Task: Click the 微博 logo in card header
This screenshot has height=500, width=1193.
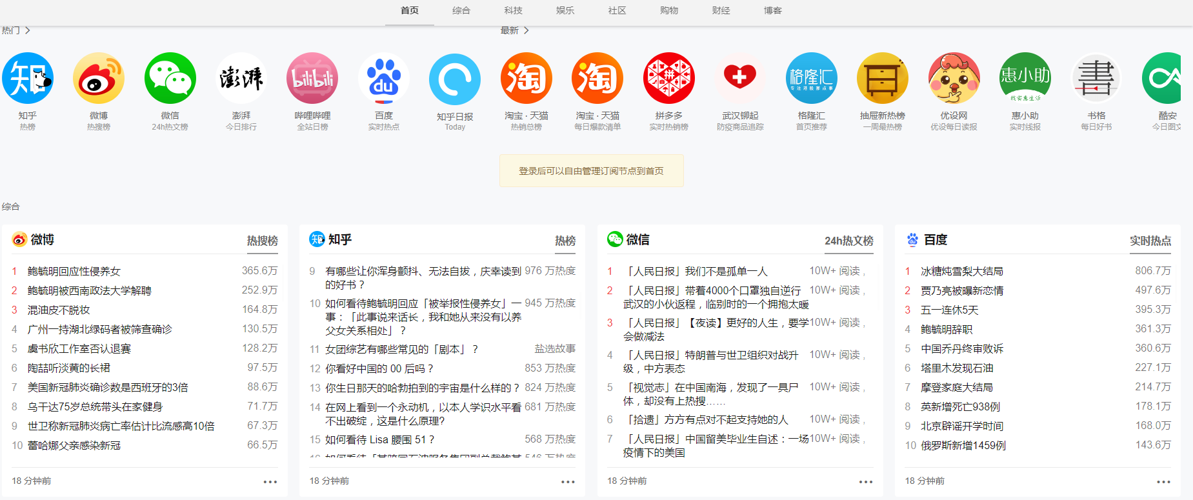Action: coord(19,239)
